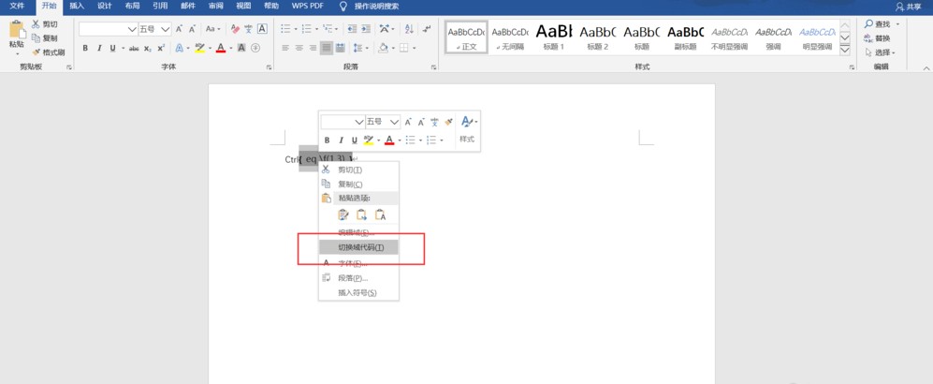Activate the Format Painter (格式刷) in the ribbon
Image resolution: width=933 pixels, height=384 pixels.
click(49, 52)
